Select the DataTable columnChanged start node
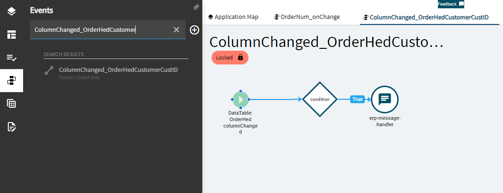The image size is (503, 193). [x=240, y=99]
